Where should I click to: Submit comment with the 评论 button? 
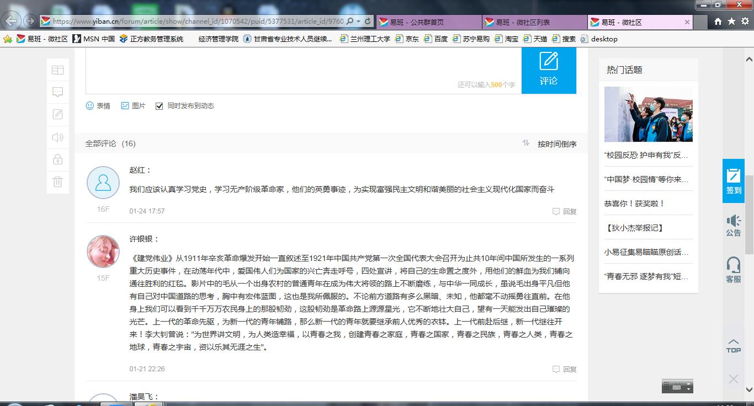(548, 71)
